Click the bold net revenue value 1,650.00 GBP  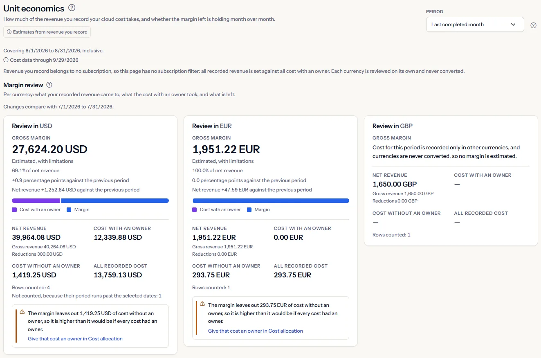coord(395,184)
